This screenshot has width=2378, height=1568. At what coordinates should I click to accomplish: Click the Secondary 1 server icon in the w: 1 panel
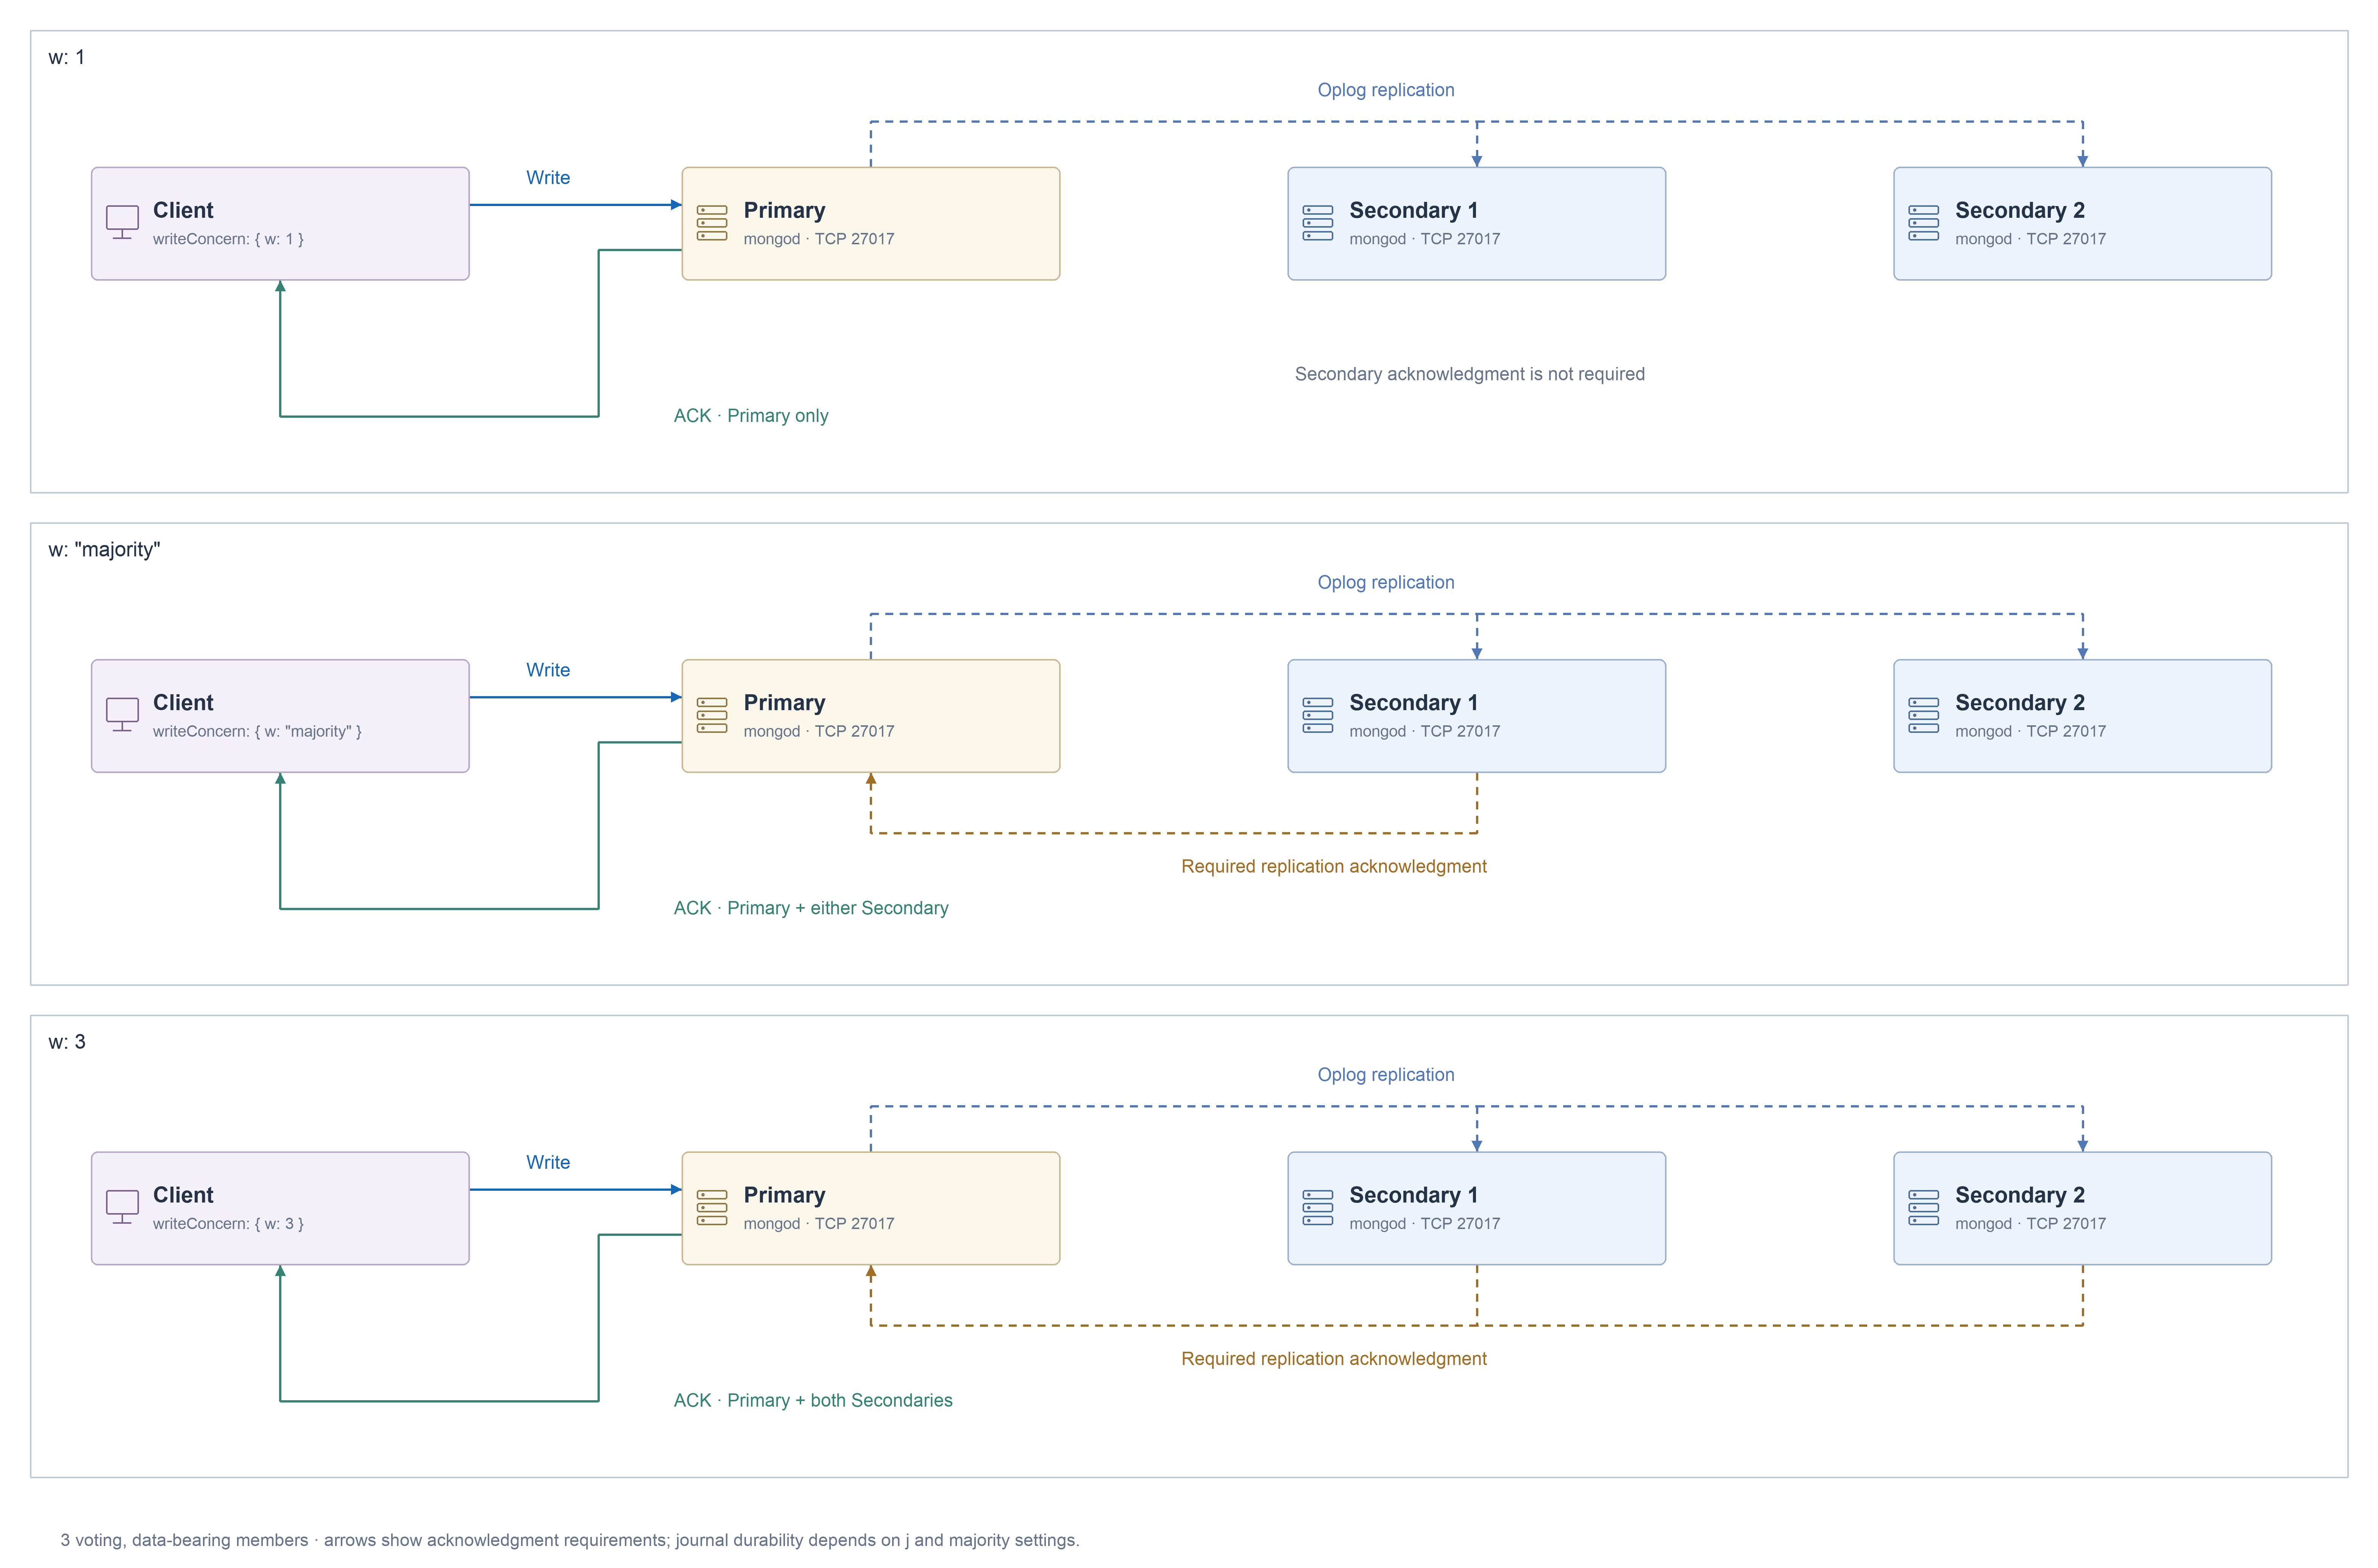click(1317, 223)
